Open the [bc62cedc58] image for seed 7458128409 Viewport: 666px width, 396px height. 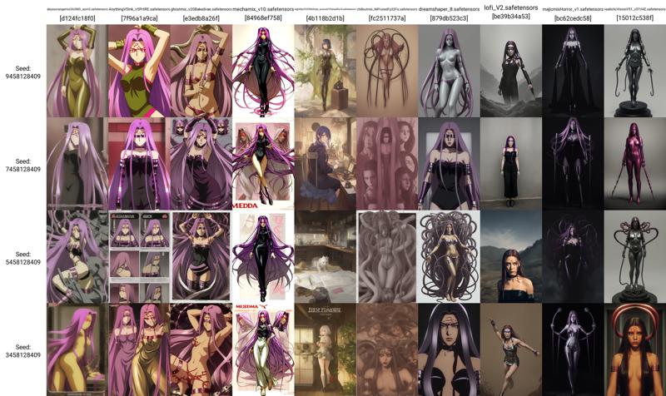[573, 164]
